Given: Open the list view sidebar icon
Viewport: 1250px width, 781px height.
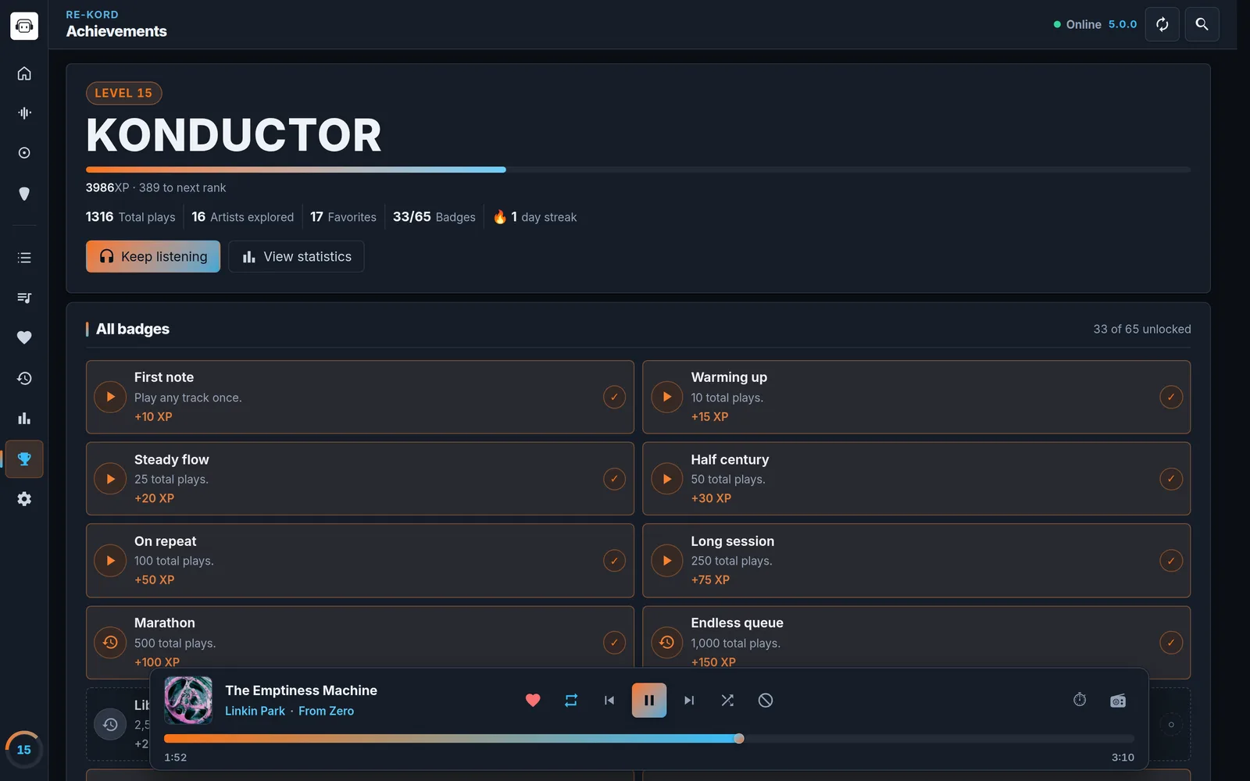Looking at the screenshot, I should [x=24, y=258].
